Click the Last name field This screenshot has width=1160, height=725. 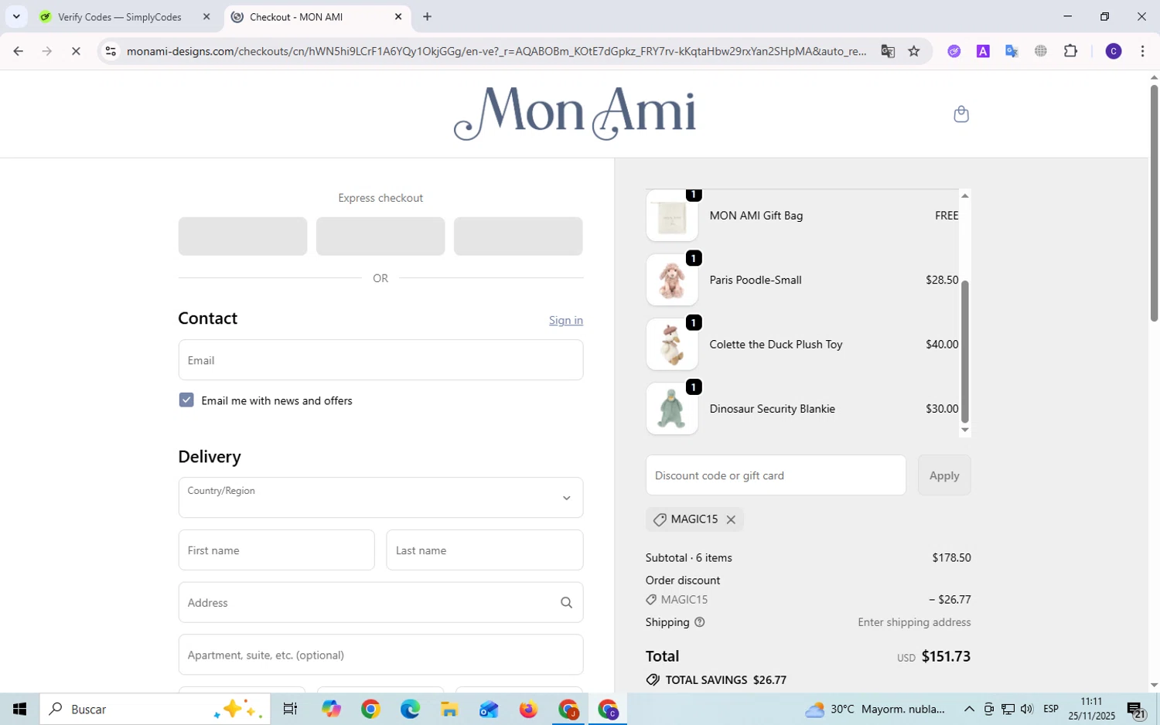pos(485,550)
